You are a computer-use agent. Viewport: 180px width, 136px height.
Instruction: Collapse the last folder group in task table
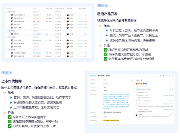[7, 50]
